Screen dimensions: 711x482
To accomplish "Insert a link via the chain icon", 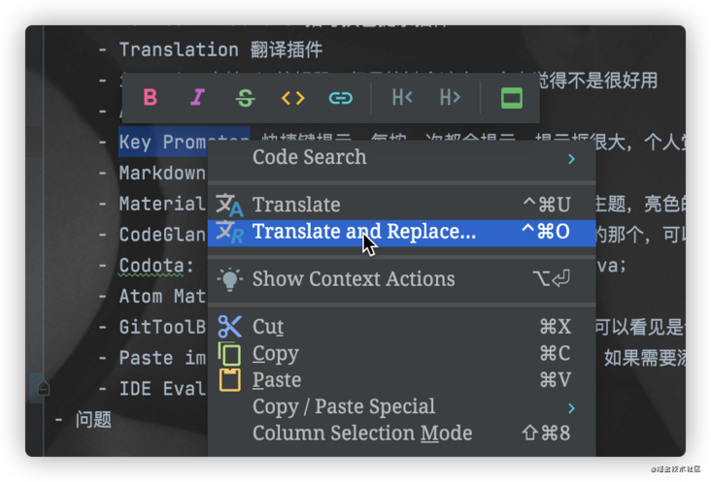I will pyautogui.click(x=341, y=98).
